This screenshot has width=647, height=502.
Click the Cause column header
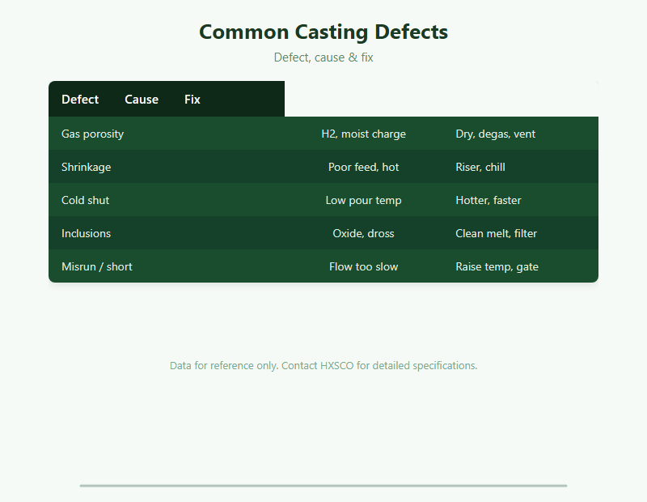click(142, 99)
